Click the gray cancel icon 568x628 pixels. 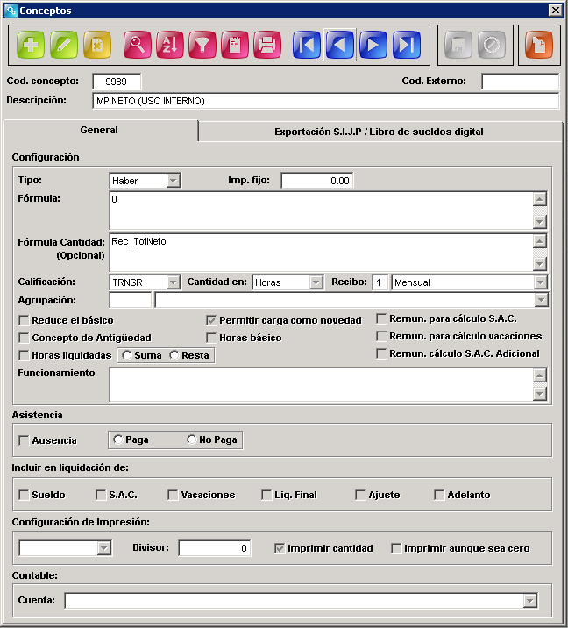click(491, 45)
